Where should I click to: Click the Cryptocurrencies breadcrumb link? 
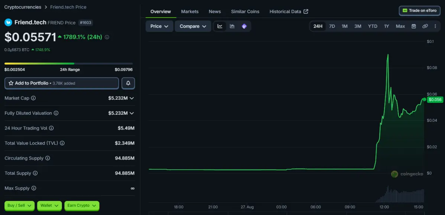tap(23, 7)
